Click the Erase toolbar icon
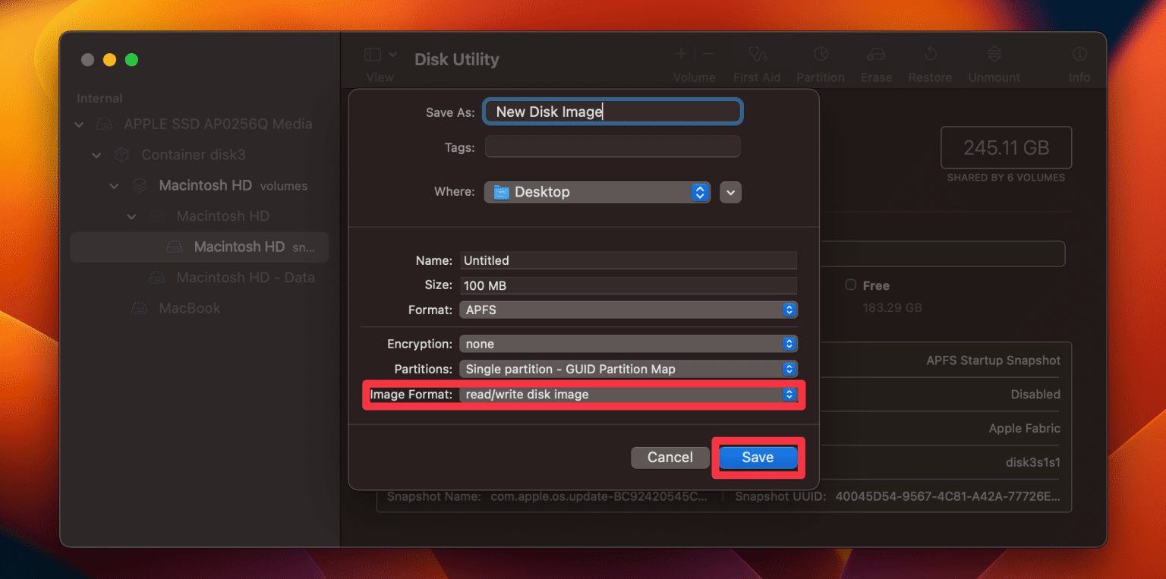The width and height of the screenshot is (1166, 579). [876, 61]
